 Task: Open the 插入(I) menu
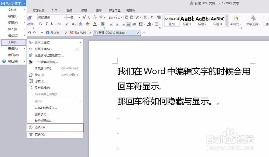click(x=13, y=29)
